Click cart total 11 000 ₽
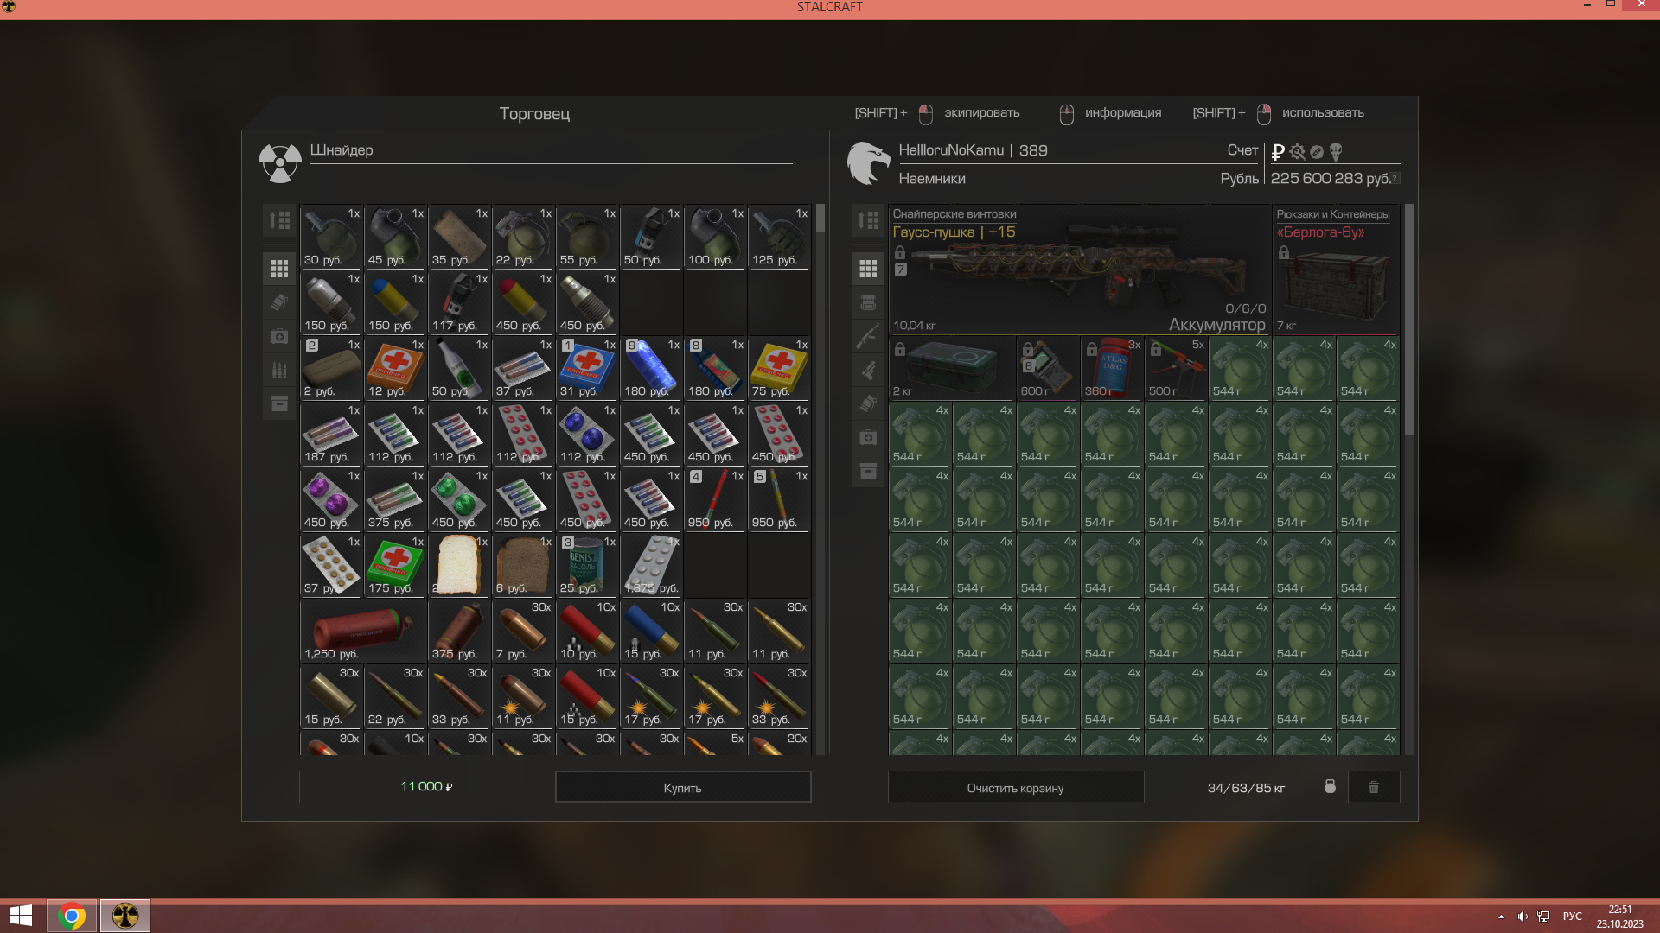 pyautogui.click(x=426, y=786)
